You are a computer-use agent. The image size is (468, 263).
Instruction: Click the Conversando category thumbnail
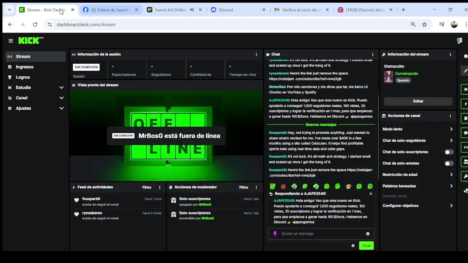tap(388, 77)
